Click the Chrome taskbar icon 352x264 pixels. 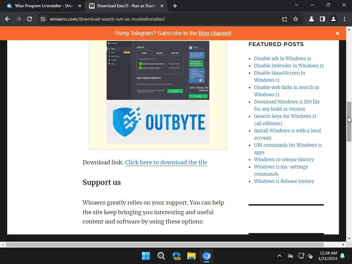point(207,256)
